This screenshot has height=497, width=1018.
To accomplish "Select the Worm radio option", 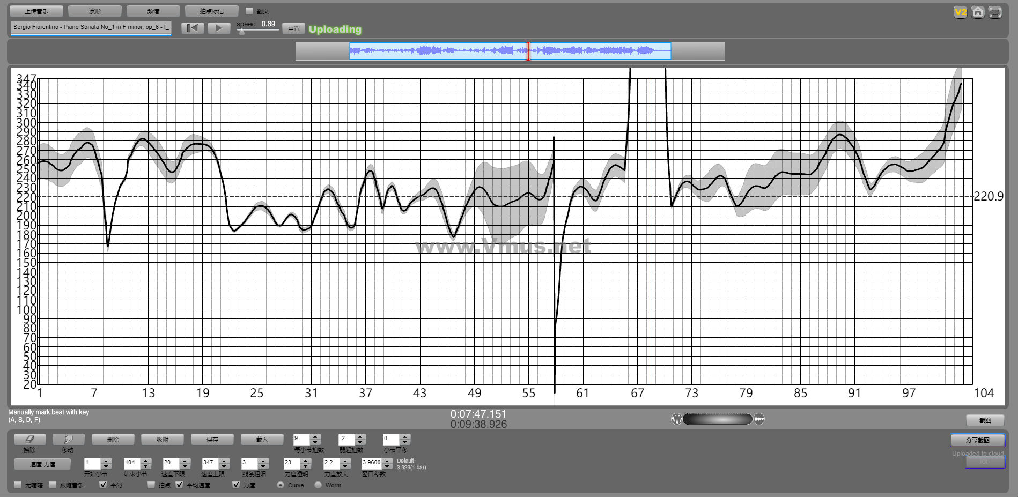I will pyautogui.click(x=318, y=485).
